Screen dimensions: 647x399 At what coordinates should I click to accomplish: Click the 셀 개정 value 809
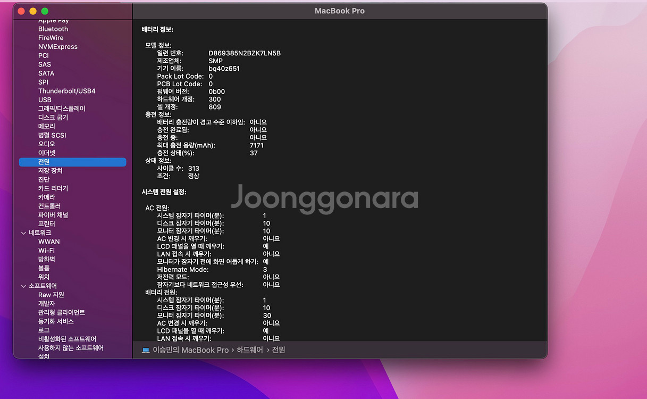pyautogui.click(x=215, y=107)
